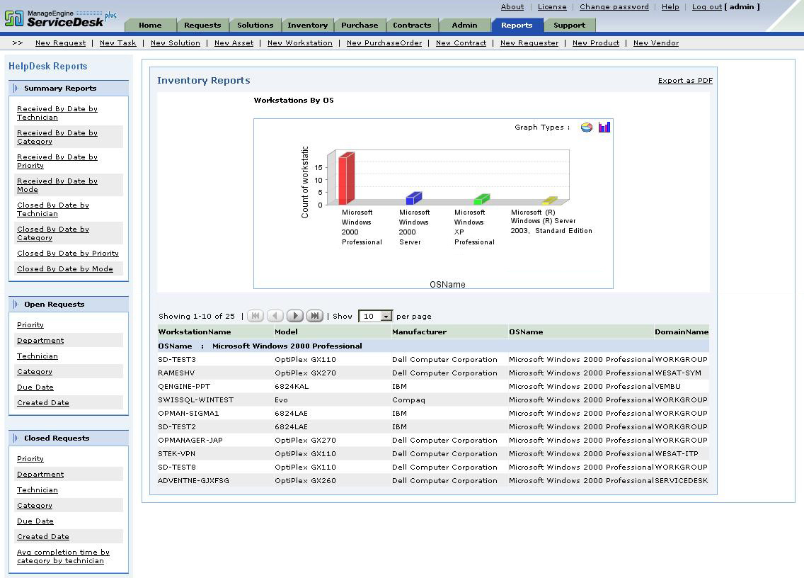Create a New Solution
The height and width of the screenshot is (578, 804).
click(x=176, y=43)
